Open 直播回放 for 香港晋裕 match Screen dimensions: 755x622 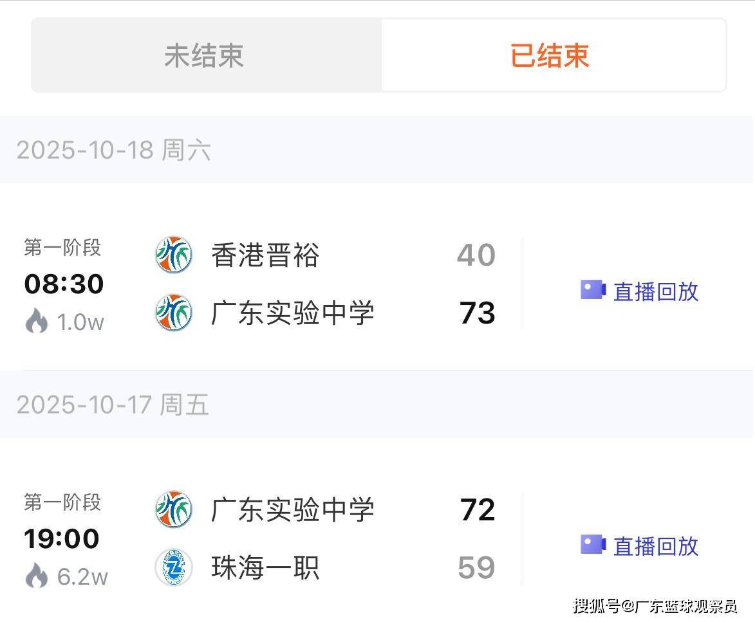click(x=655, y=291)
